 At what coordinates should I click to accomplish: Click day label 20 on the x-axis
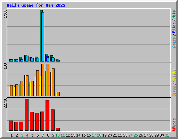pyautogui.click(x=110, y=135)
